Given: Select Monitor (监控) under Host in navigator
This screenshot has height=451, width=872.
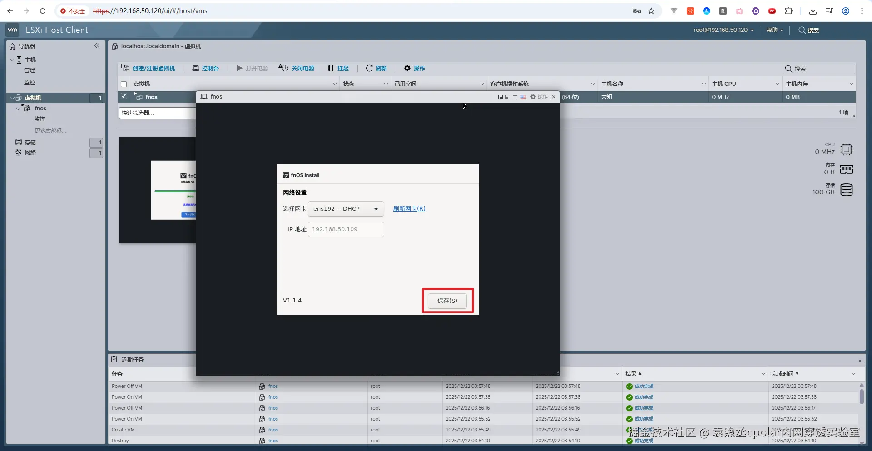Looking at the screenshot, I should click(x=30, y=83).
